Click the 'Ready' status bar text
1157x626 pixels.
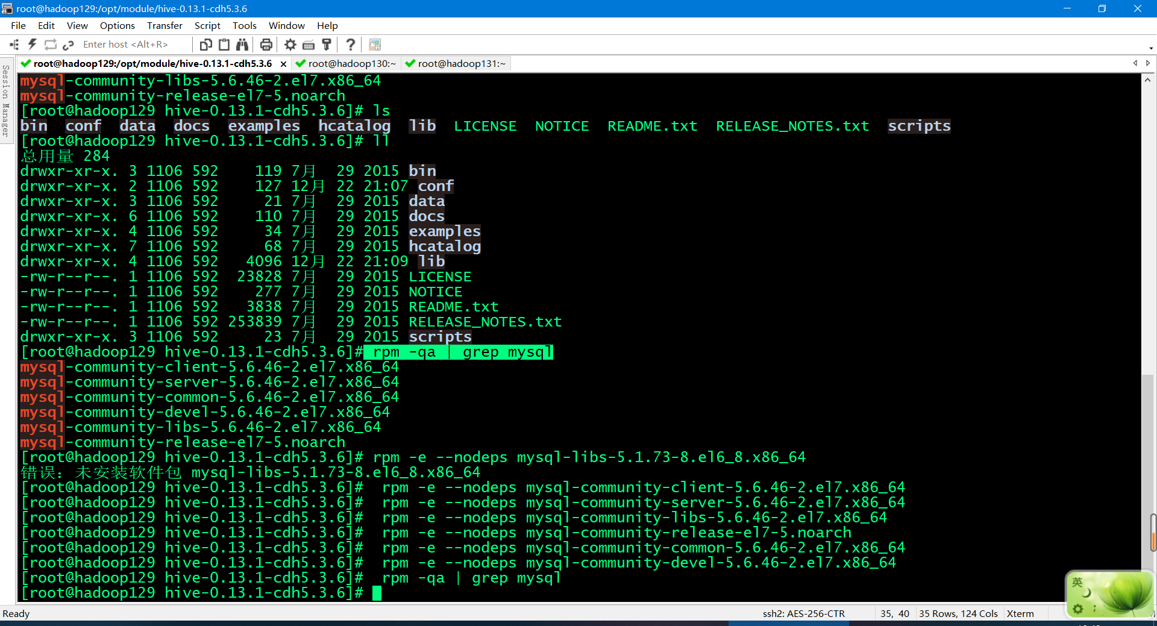pyautogui.click(x=16, y=613)
